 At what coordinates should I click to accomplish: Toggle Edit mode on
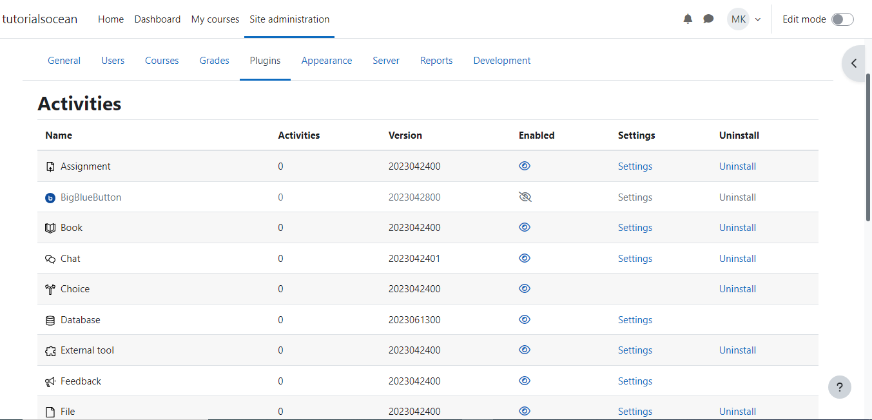842,19
